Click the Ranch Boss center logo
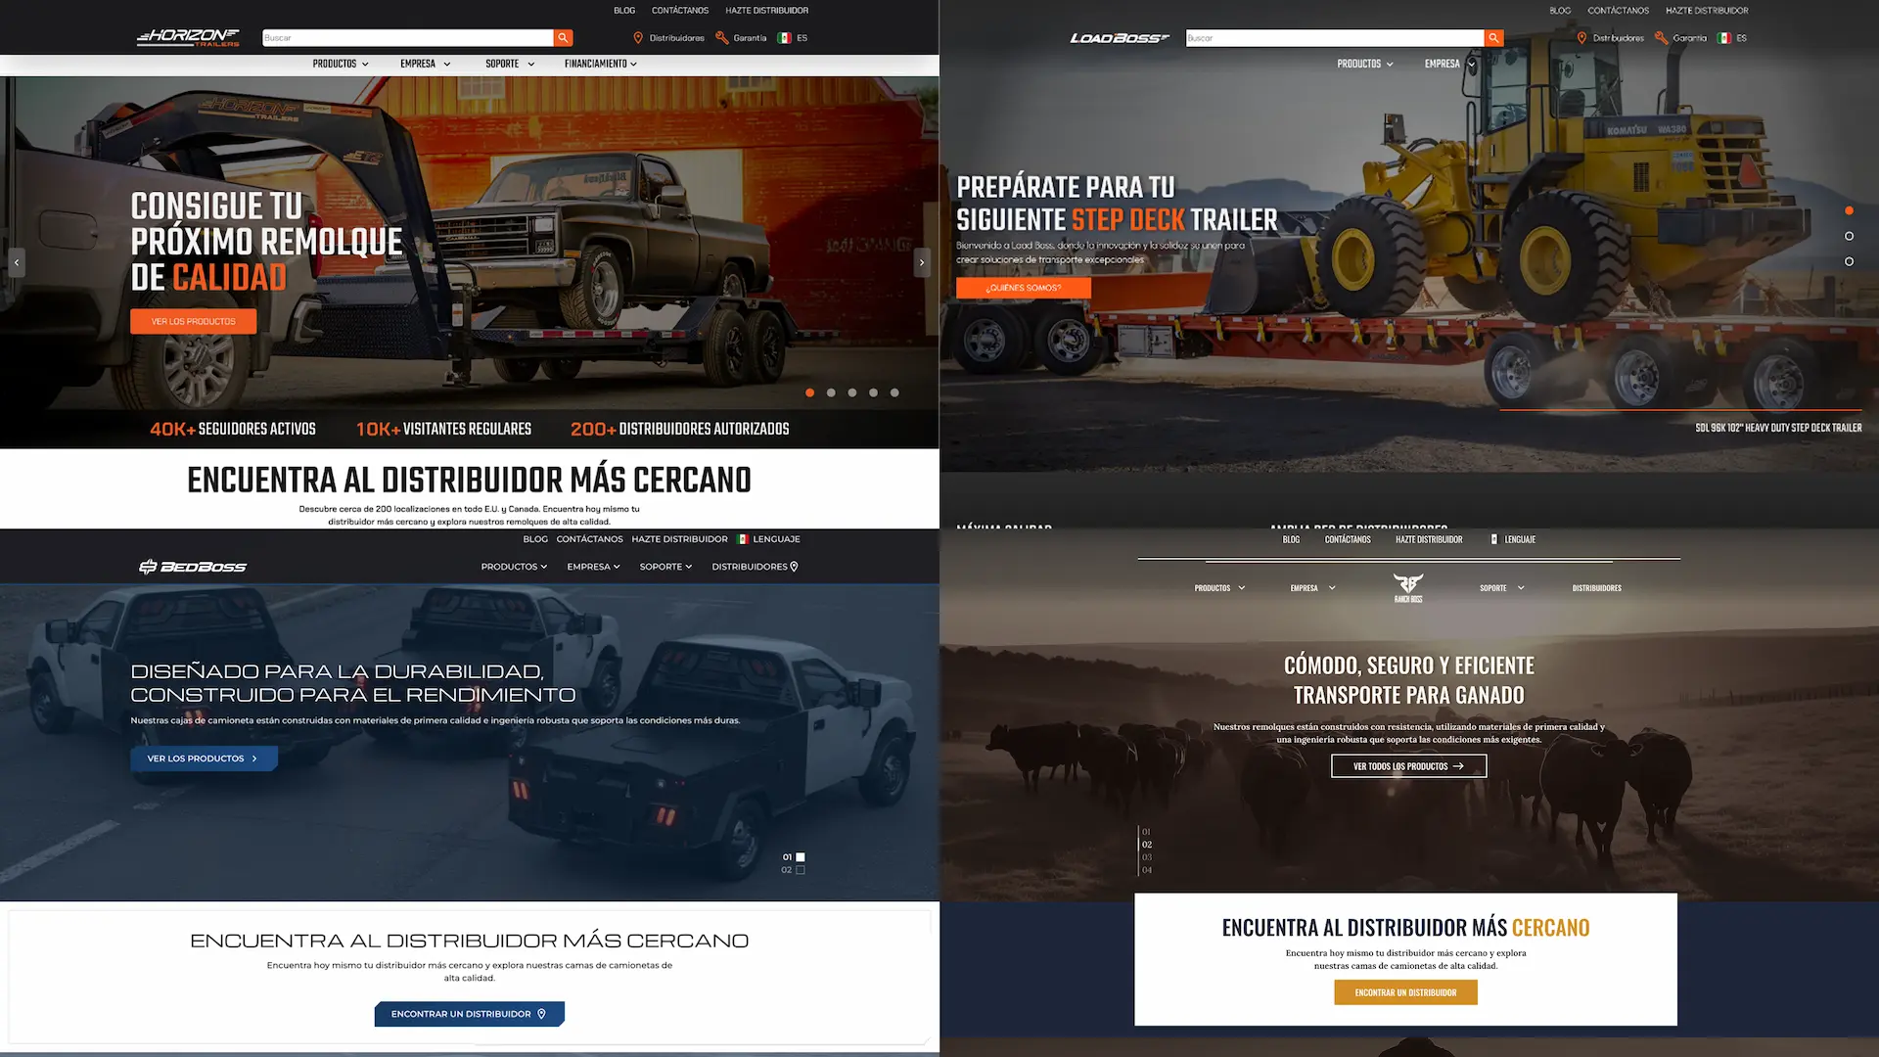The height and width of the screenshot is (1057, 1879). point(1408,587)
